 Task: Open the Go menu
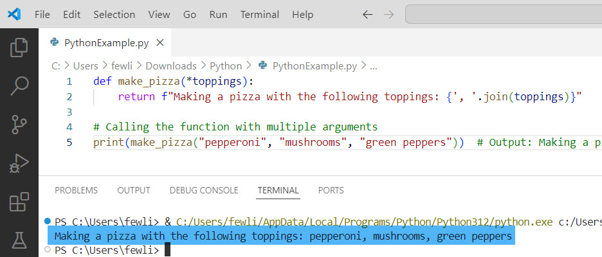(190, 15)
